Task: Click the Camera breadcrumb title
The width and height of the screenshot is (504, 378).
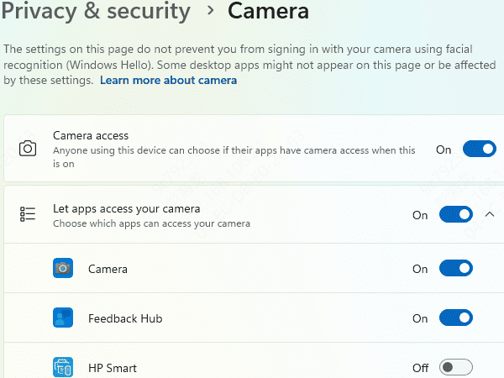Action: [x=269, y=11]
